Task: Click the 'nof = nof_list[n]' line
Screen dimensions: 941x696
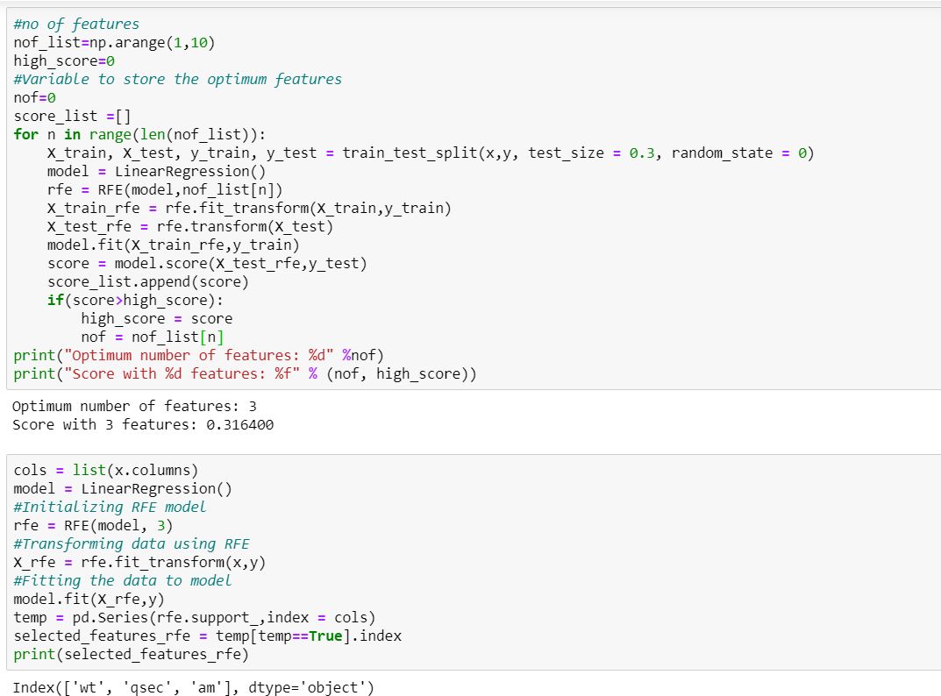Action: [153, 337]
